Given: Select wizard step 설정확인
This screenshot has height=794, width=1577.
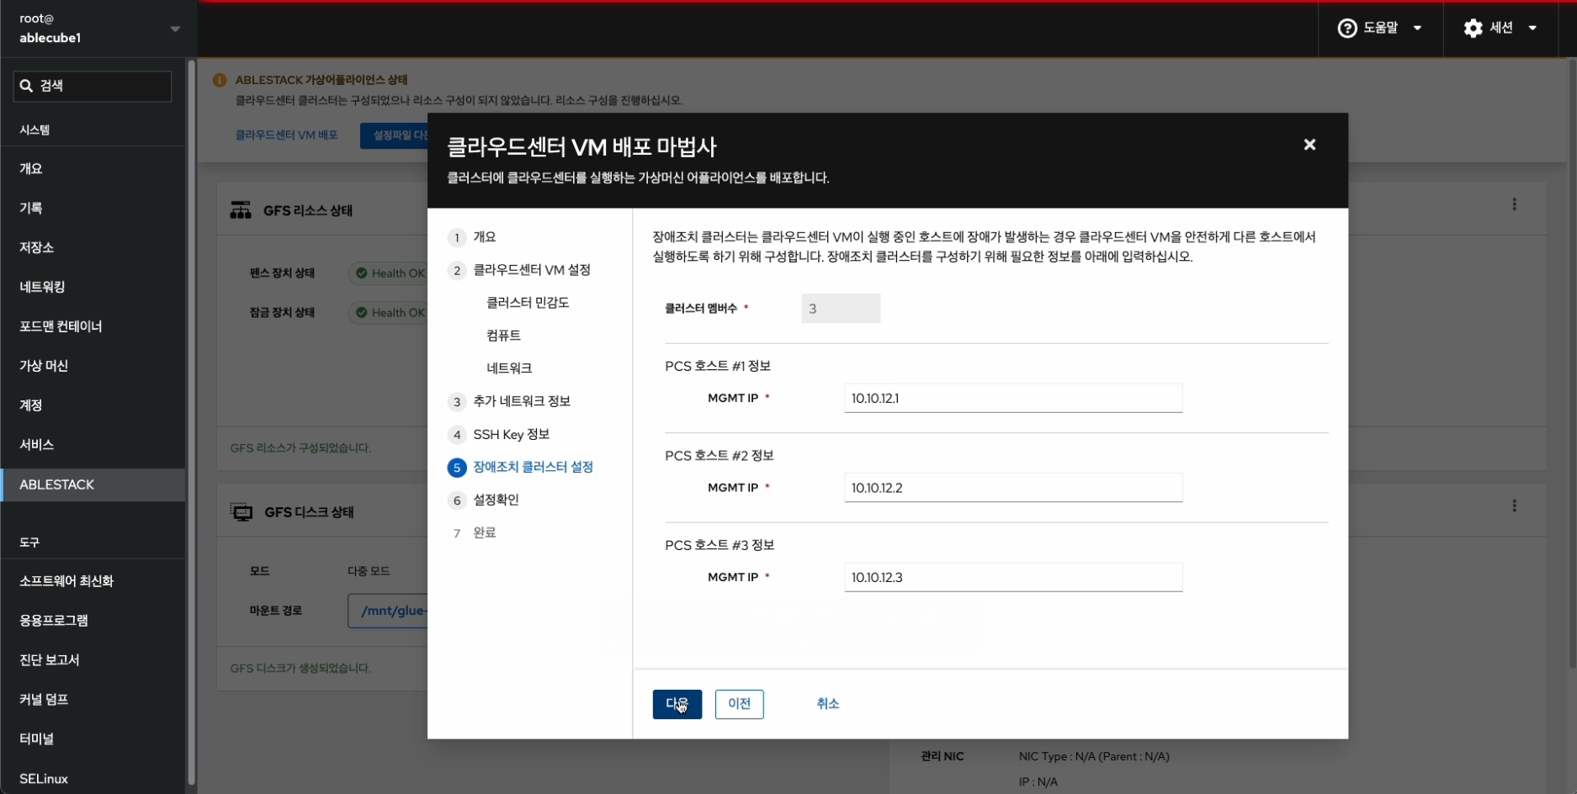Looking at the screenshot, I should pos(496,500).
